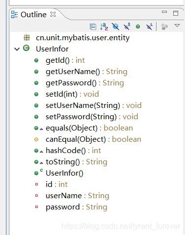Click the package icon beside cn.unit.mybatis.user.entity
185x235 pixels.
coord(26,38)
